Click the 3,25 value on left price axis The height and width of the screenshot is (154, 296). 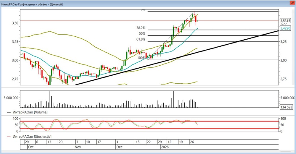point(15,42)
